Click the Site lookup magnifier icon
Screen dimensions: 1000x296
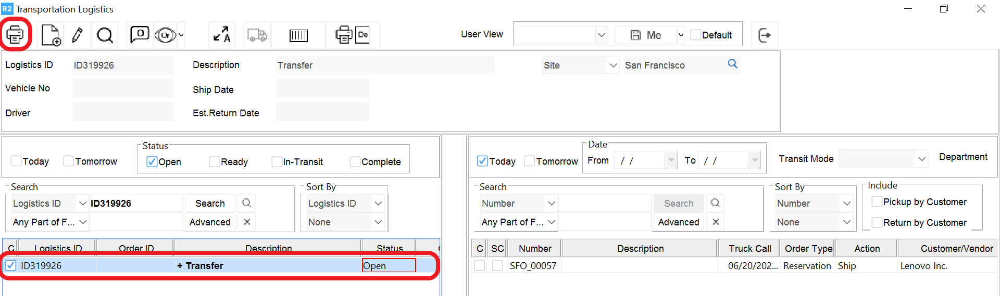click(x=732, y=64)
